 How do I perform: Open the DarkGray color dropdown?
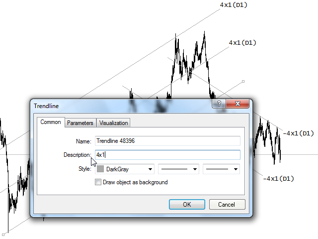[x=125, y=169]
